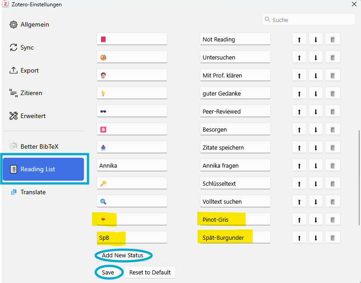This screenshot has width=361, height=283.
Task: Open the Allgemein settings pane
Action: [43, 24]
